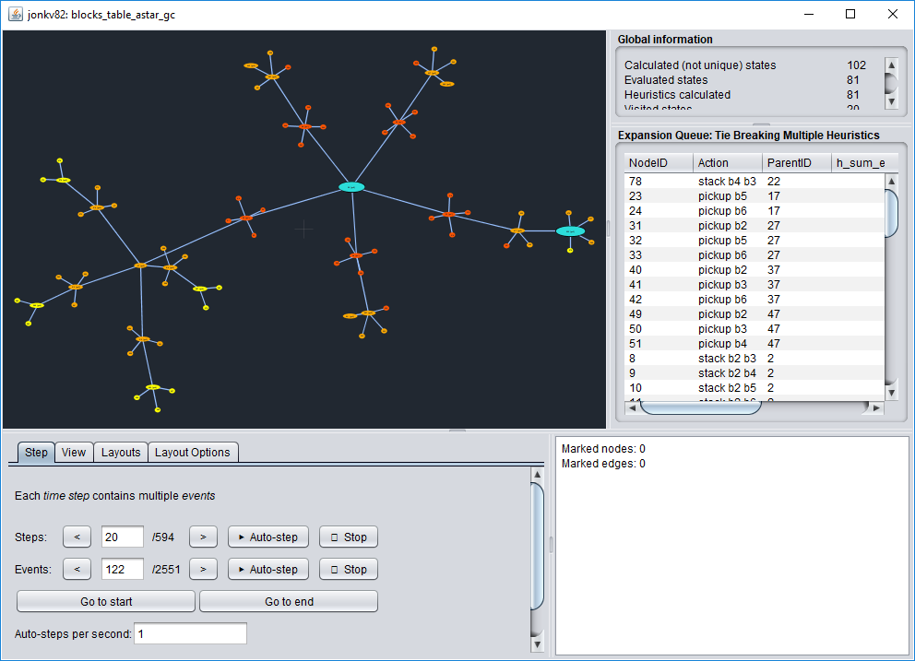Viewport: 915px width, 661px height.
Task: Advance one step with the Steps > button
Action: [x=203, y=537]
